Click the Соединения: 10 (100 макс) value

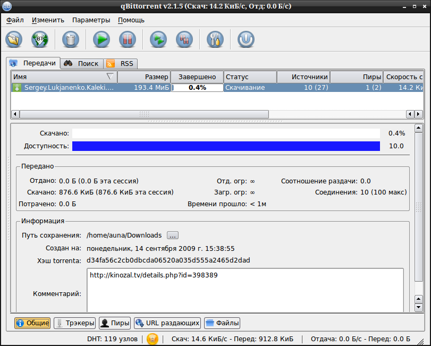[x=384, y=192]
